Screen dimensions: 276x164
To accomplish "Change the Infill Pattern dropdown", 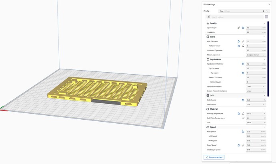I will point(256,104).
